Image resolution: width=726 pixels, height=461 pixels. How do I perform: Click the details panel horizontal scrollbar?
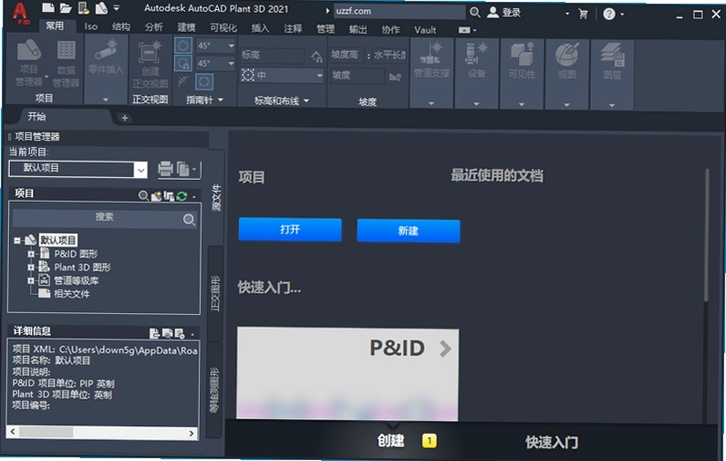coord(102,433)
